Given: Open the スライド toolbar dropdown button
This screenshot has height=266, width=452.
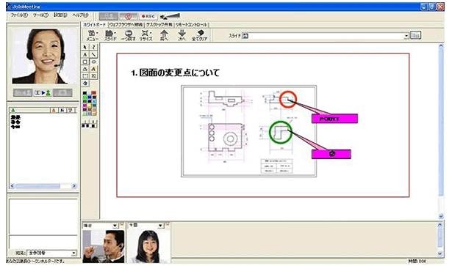Looking at the screenshot, I should [110, 35].
